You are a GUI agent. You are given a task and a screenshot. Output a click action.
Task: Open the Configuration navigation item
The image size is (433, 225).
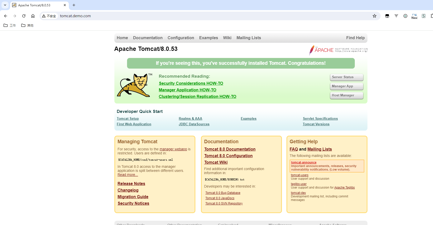click(x=181, y=38)
